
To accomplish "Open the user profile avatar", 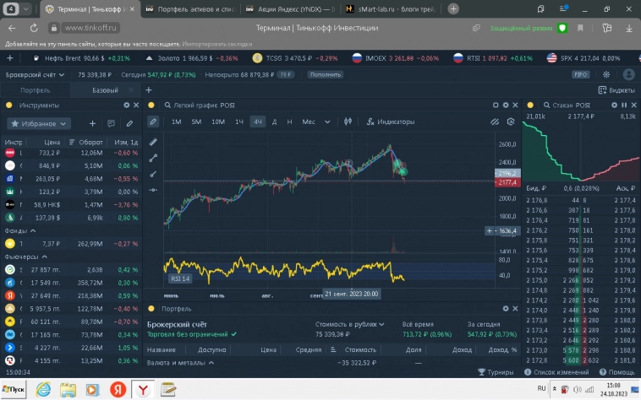I will coord(628,74).
